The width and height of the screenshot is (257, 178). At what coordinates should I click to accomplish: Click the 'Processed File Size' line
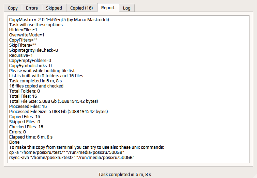coord(59,111)
